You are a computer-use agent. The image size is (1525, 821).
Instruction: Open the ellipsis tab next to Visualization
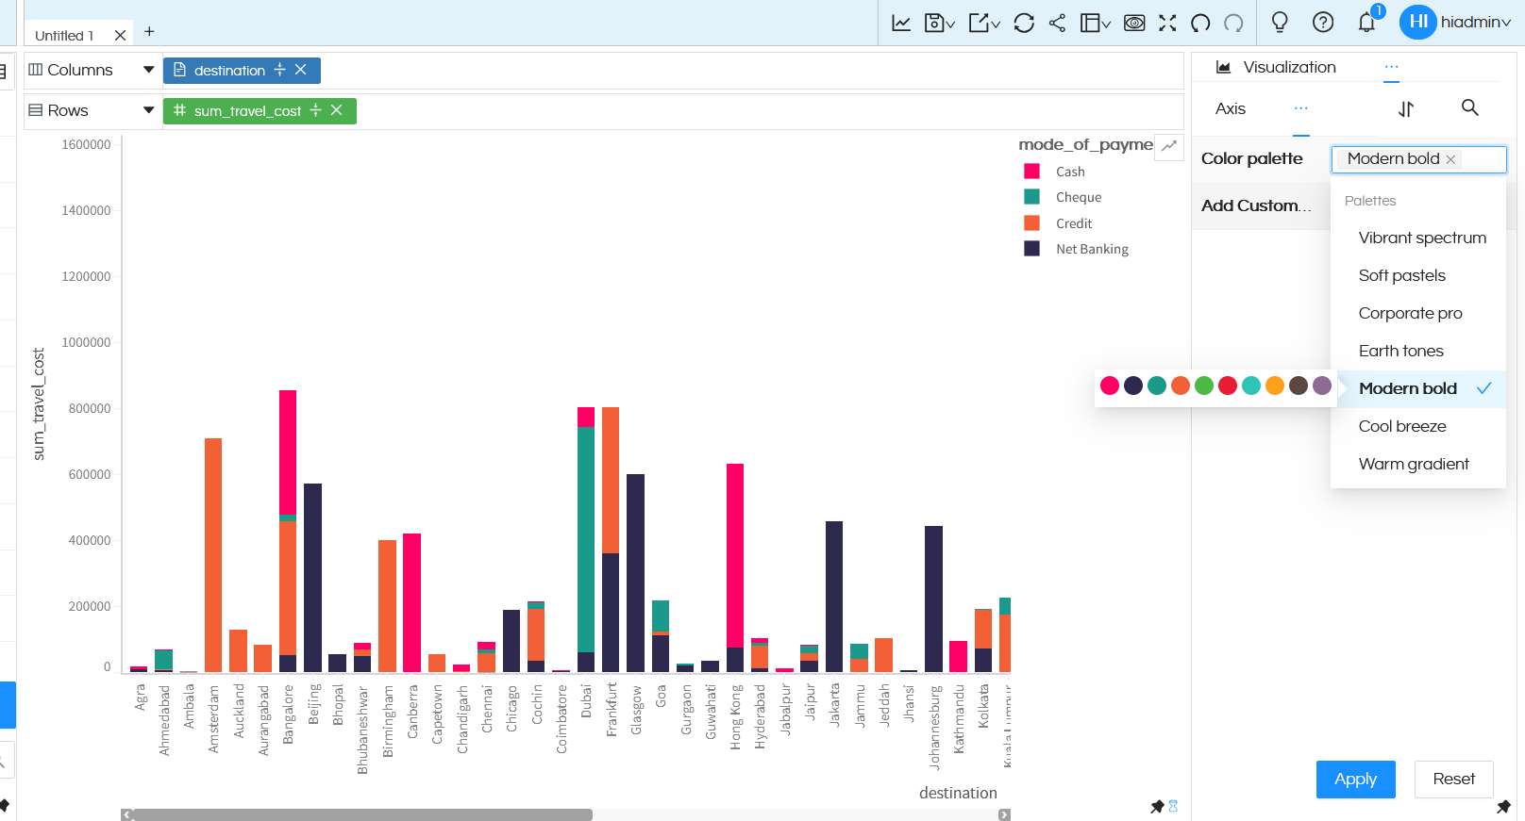click(x=1392, y=67)
